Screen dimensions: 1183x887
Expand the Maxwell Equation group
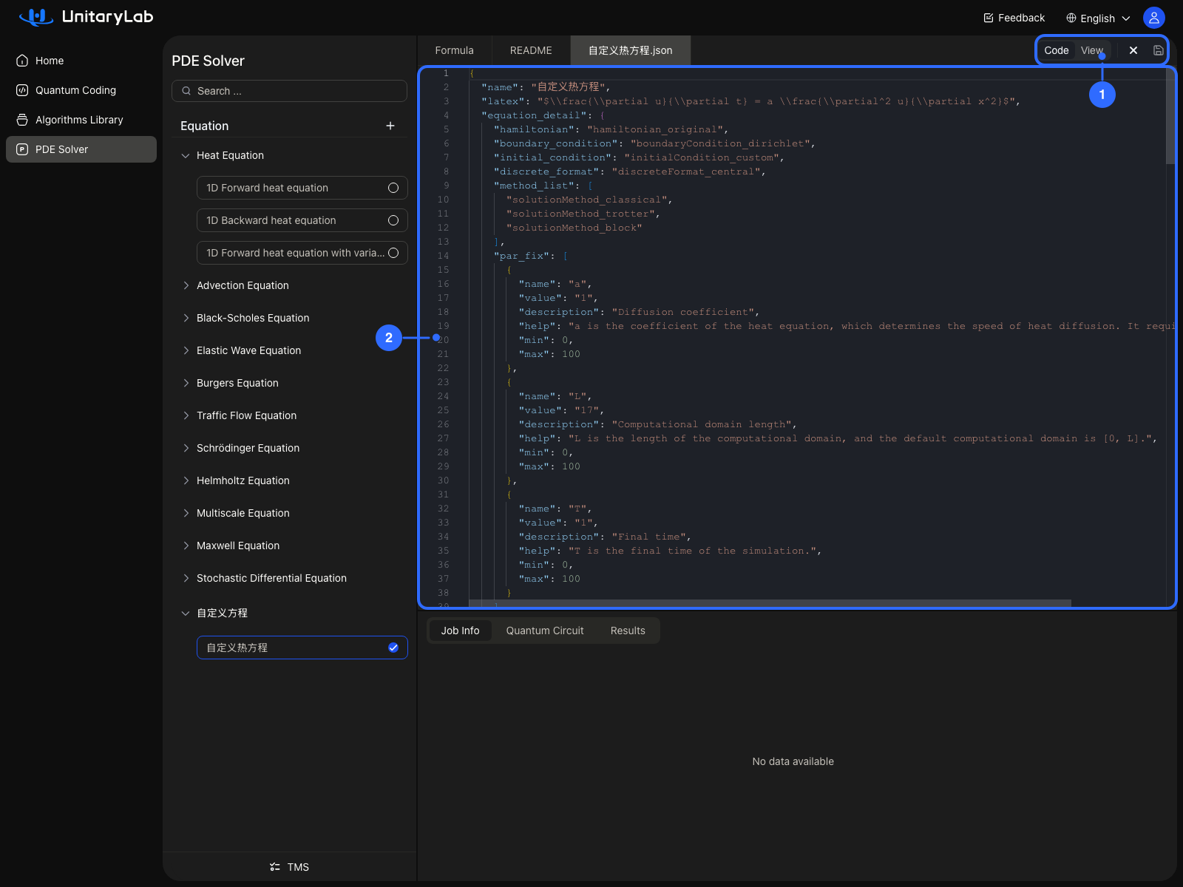[186, 546]
